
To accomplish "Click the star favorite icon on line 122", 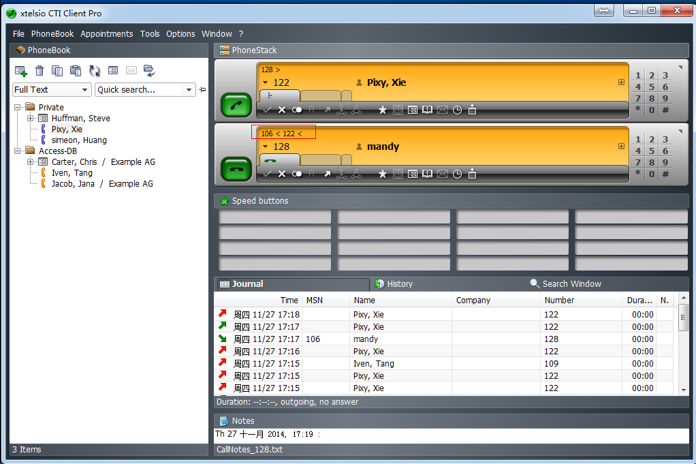I will pos(383,110).
